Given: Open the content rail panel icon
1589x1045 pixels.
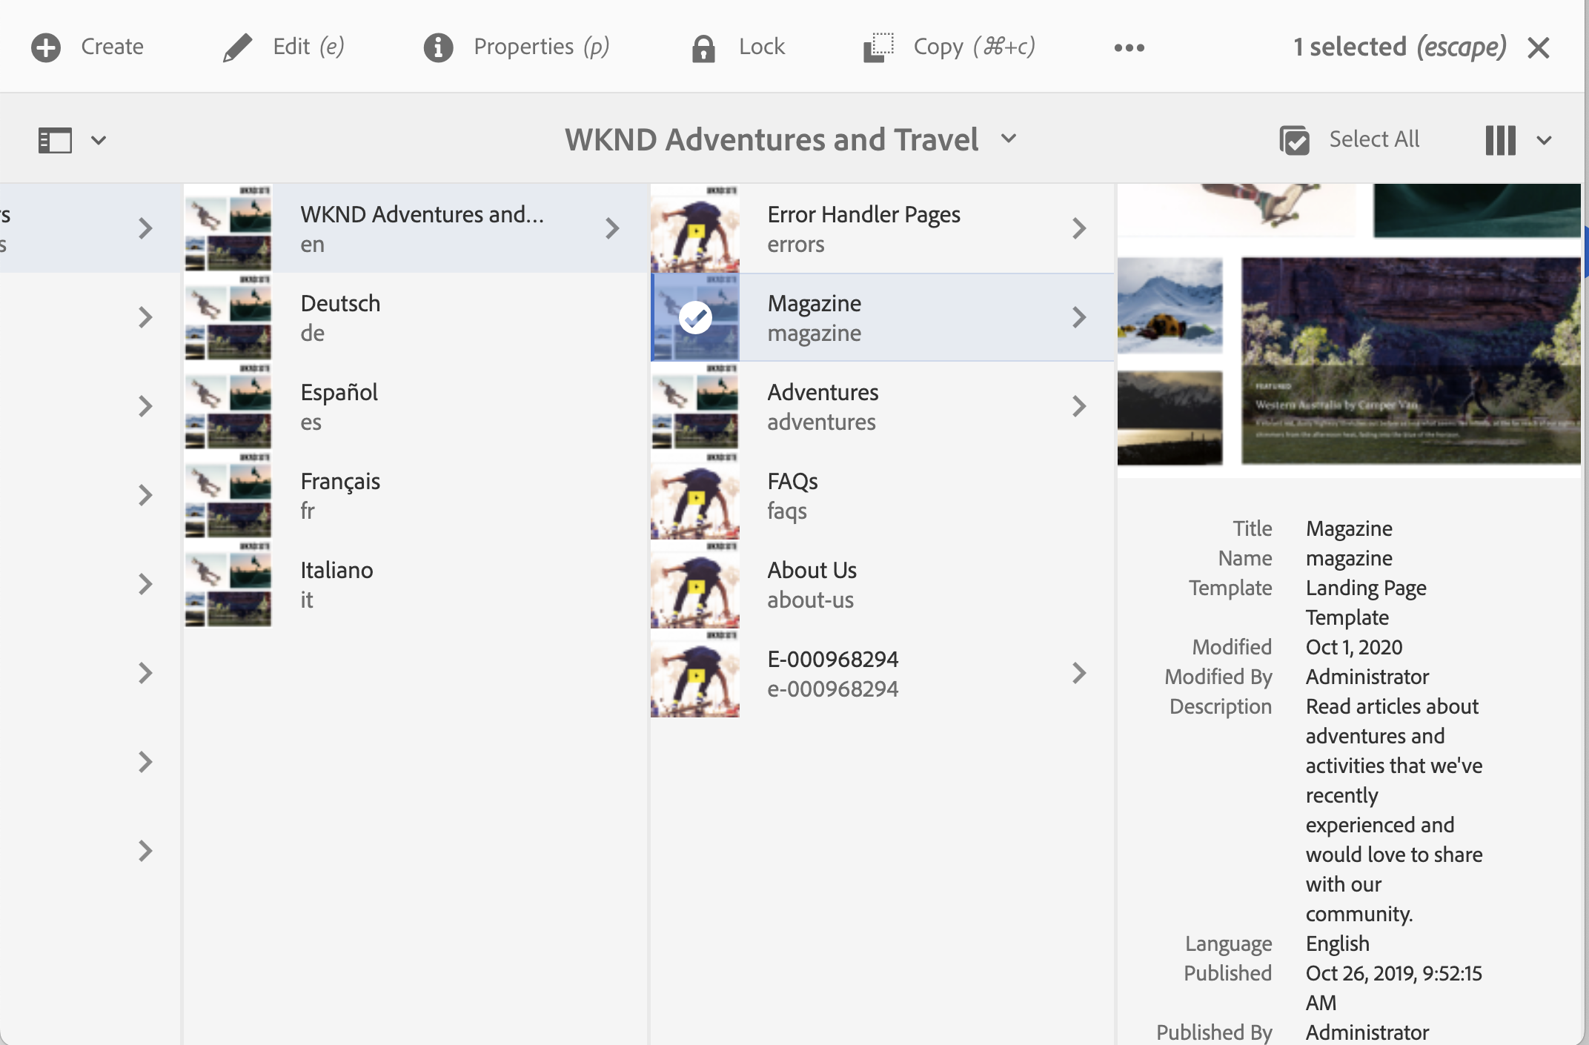Looking at the screenshot, I should pos(56,140).
